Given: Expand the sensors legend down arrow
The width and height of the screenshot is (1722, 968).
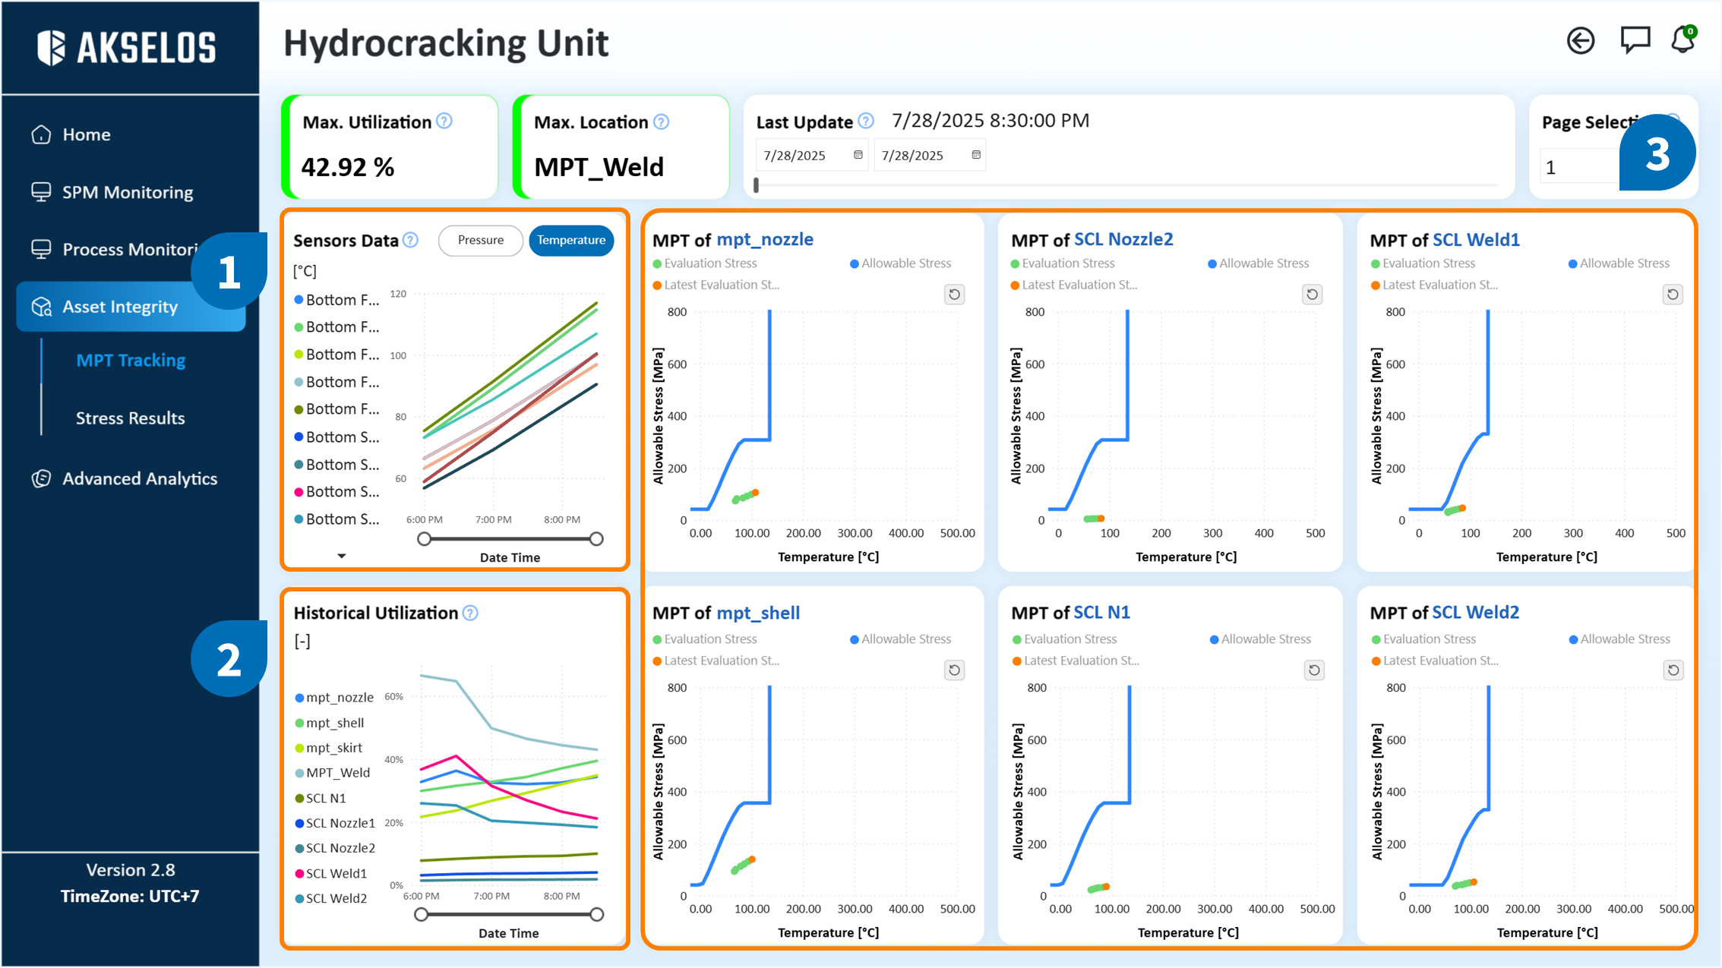Looking at the screenshot, I should coord(342,557).
